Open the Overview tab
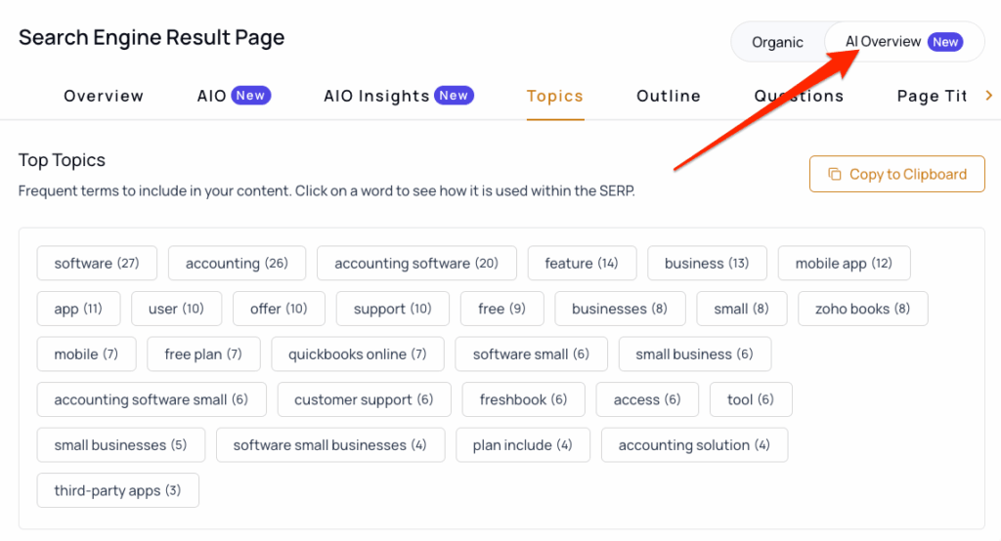This screenshot has width=1001, height=541. point(104,96)
